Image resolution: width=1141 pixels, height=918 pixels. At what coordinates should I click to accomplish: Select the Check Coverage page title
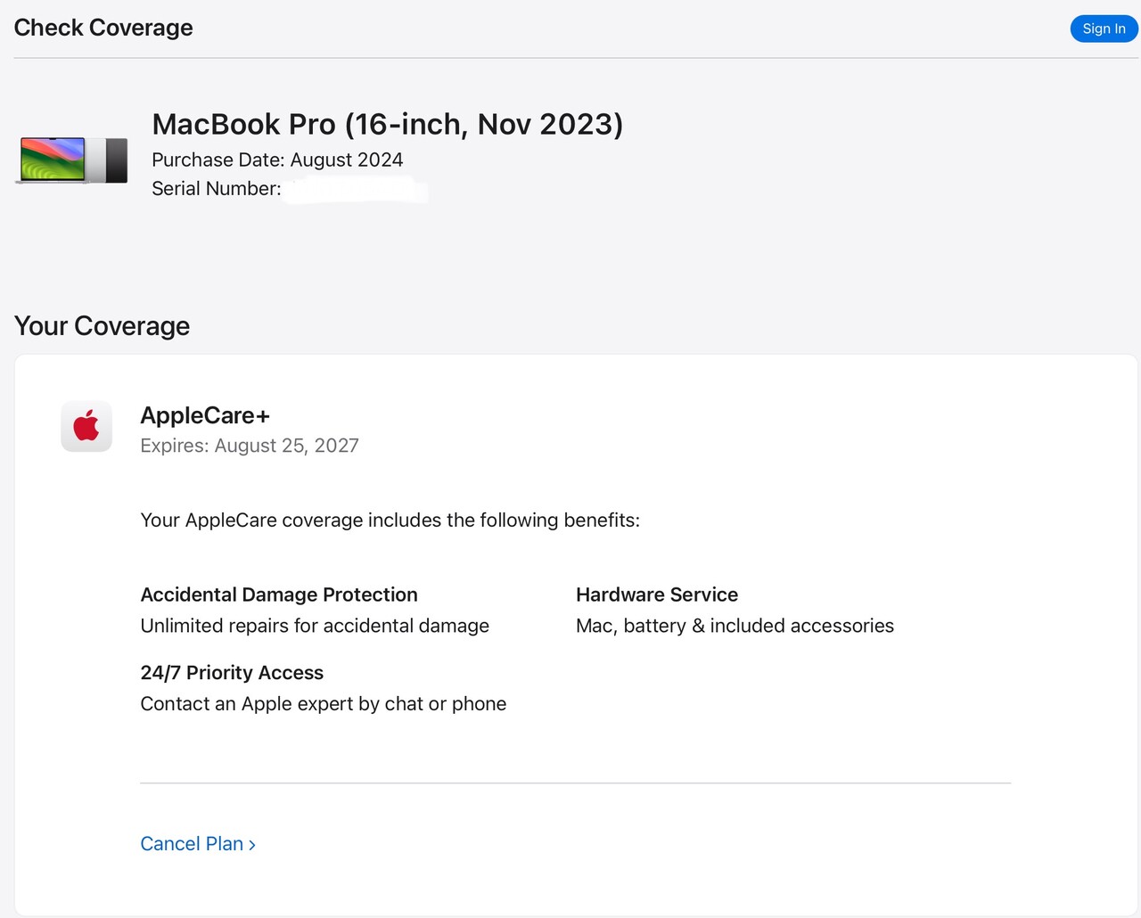[x=103, y=28]
